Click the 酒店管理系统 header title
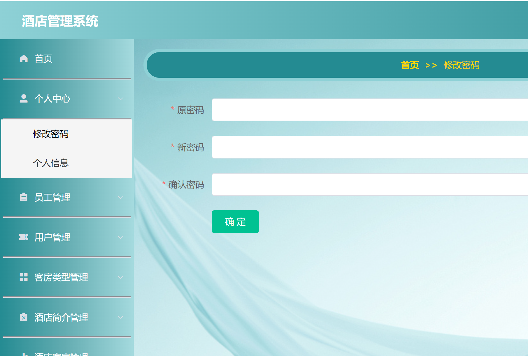 click(60, 21)
